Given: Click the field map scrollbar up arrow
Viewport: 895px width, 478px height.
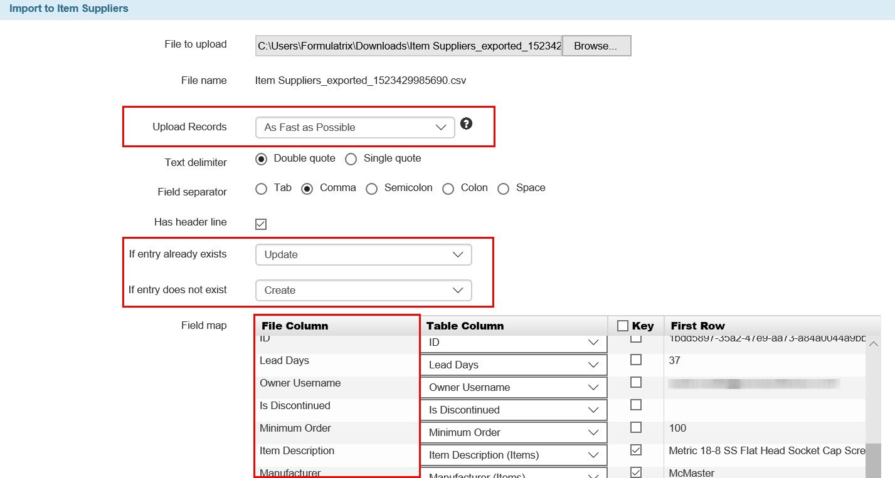Looking at the screenshot, I should [x=873, y=343].
